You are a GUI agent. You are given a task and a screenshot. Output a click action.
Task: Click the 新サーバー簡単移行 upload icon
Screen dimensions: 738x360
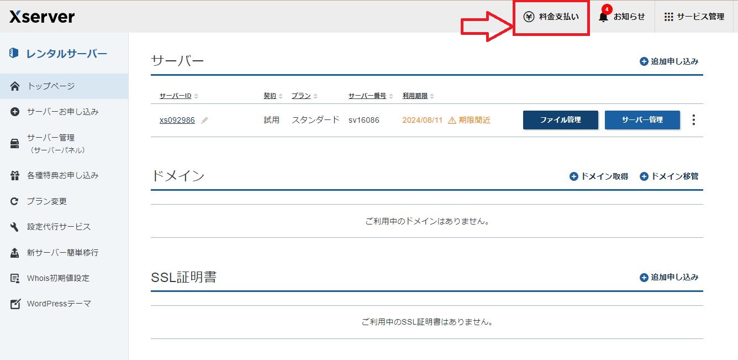(x=15, y=253)
